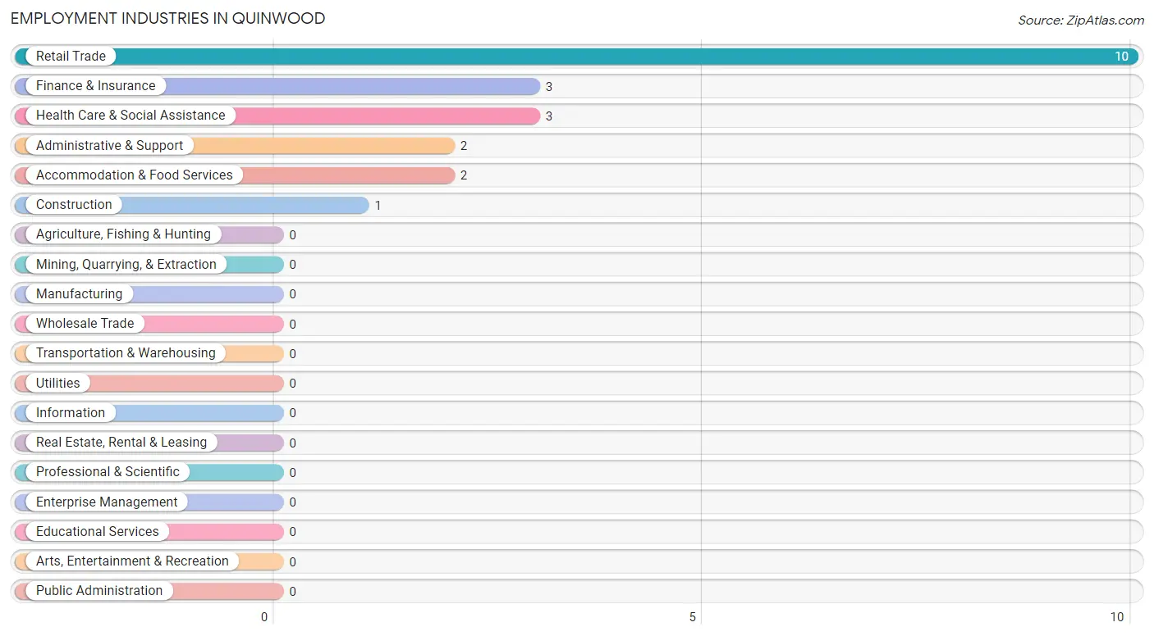Click the Information bar label
The width and height of the screenshot is (1154, 636).
[x=71, y=412]
